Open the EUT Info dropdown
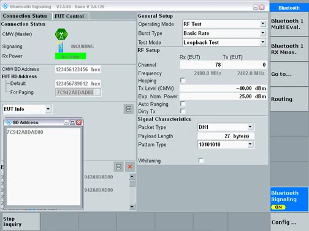The height and width of the screenshot is (231, 309). coord(48,109)
